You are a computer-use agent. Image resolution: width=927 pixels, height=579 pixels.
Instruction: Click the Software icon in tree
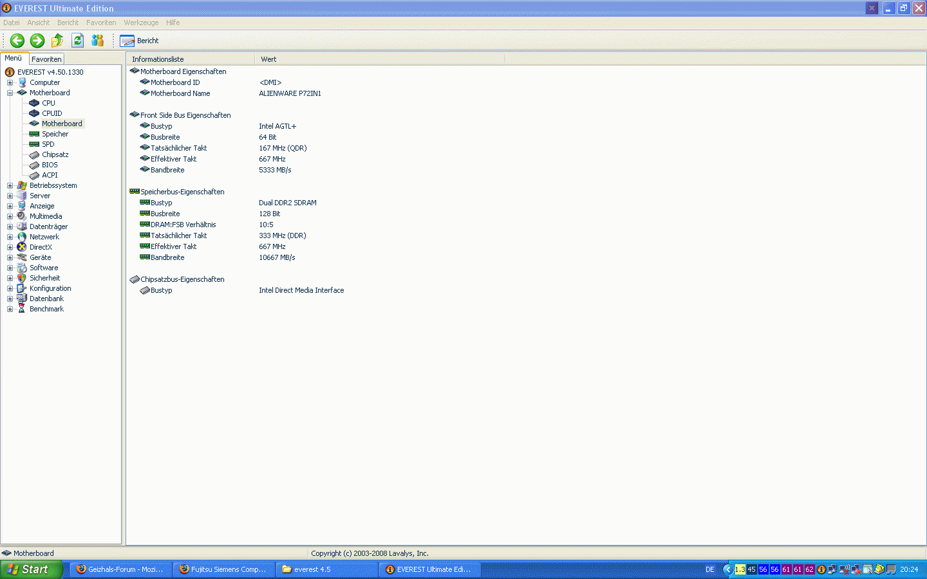tap(22, 268)
